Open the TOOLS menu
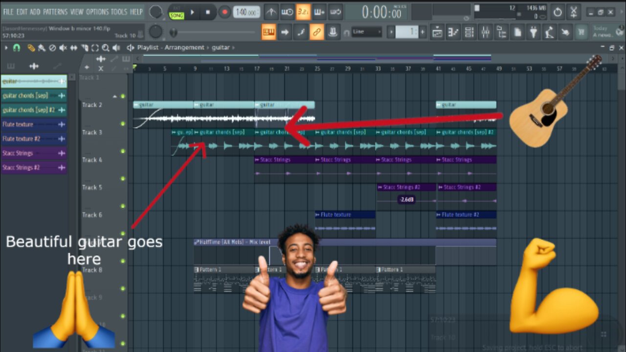This screenshot has width=626, height=352. (x=119, y=11)
